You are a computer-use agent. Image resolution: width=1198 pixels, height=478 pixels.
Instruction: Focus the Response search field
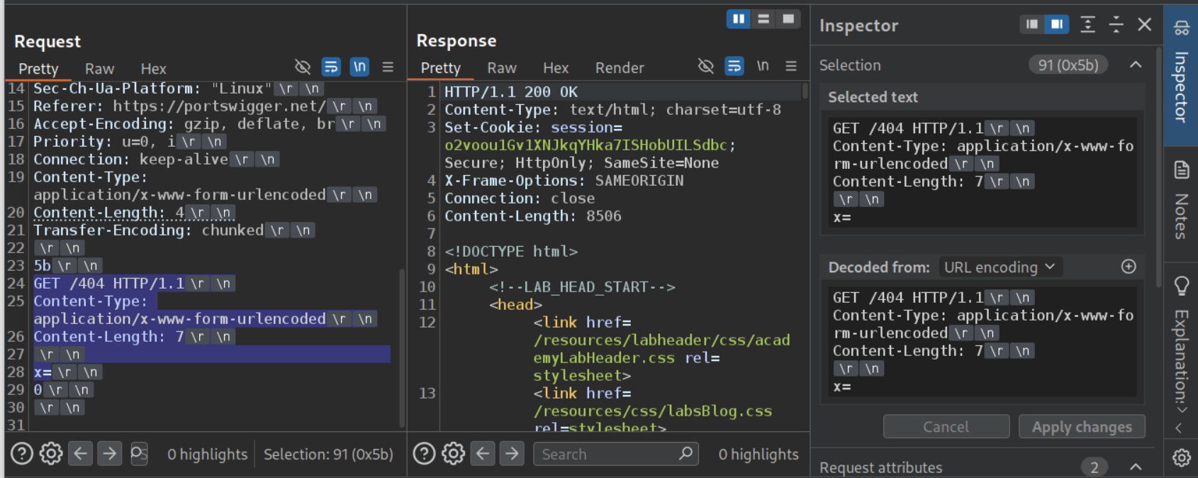[x=607, y=454]
